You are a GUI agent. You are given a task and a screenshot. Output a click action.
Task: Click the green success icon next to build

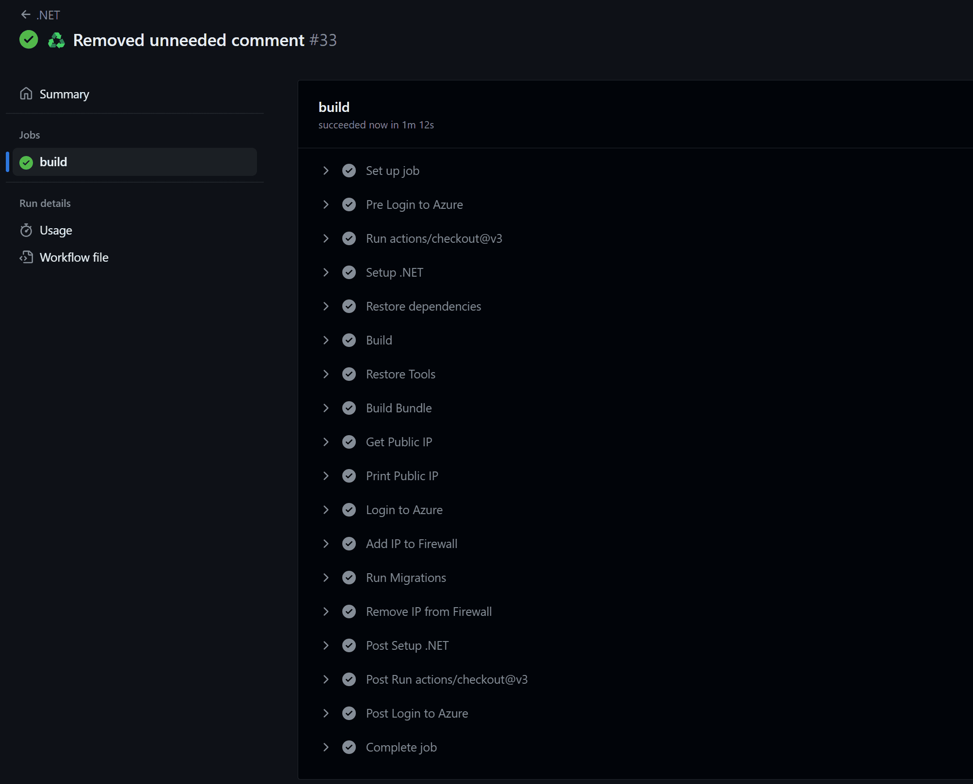[x=27, y=162]
